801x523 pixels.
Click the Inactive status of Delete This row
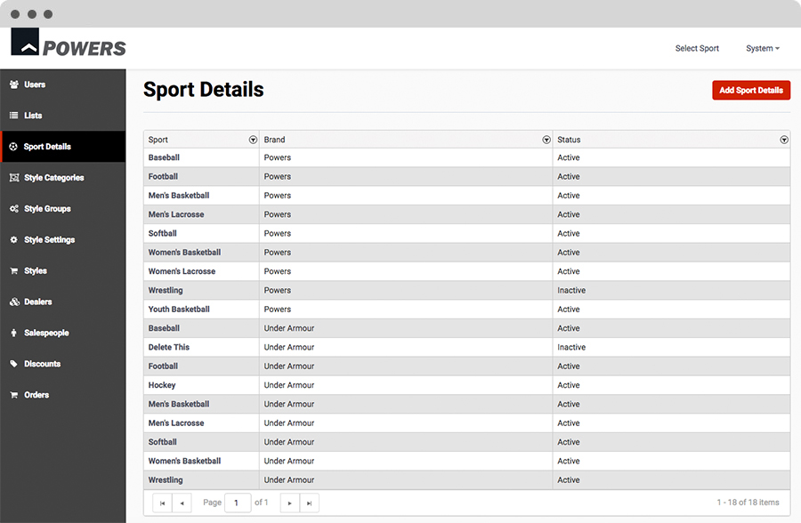571,347
